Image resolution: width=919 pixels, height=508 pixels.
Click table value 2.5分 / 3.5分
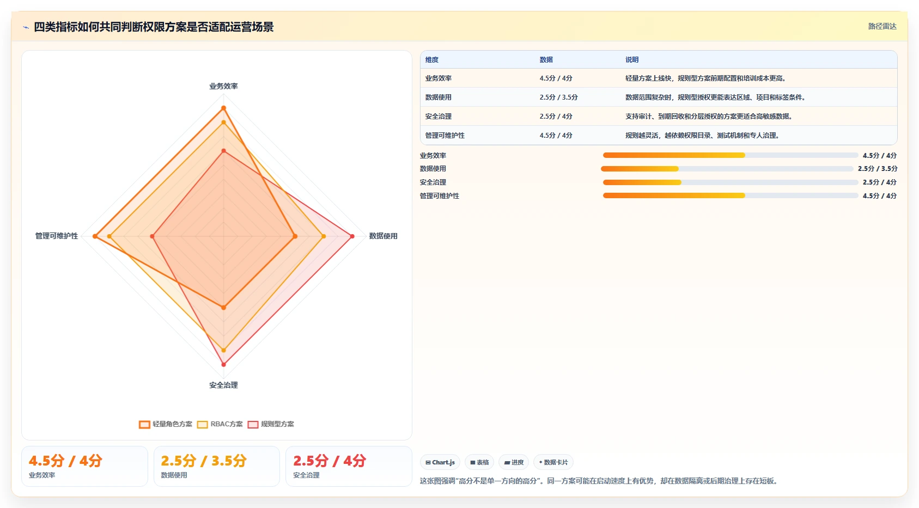coord(559,97)
